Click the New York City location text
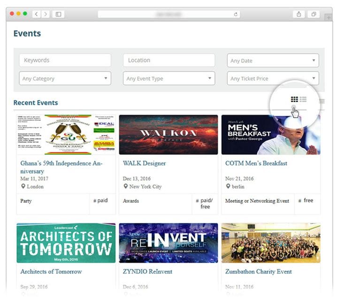Screen dimensions: 338x305 145,187
